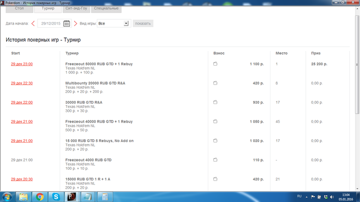Click the RU language indicator
360x202 pixels.
click(x=299, y=196)
